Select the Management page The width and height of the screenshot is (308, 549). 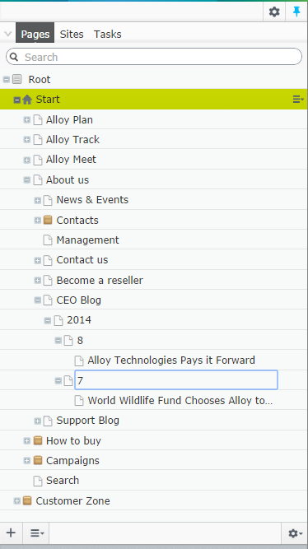(87, 240)
